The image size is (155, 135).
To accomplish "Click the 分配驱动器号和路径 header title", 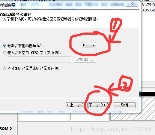I will (16, 14).
